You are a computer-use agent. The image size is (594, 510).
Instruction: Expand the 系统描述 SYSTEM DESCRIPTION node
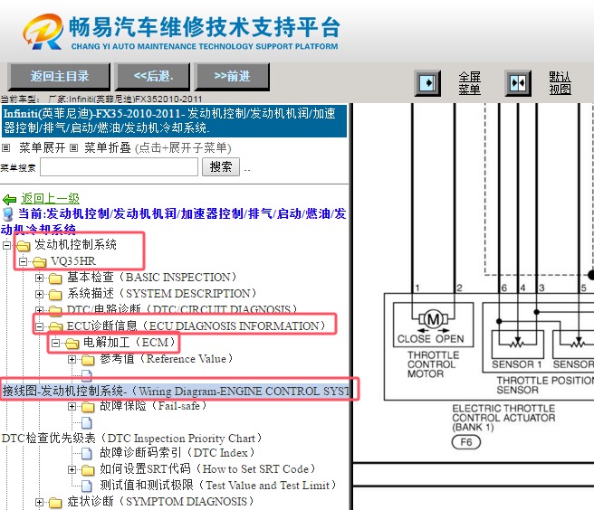point(39,294)
